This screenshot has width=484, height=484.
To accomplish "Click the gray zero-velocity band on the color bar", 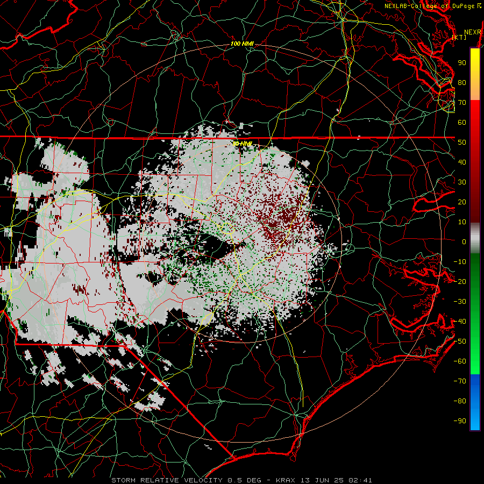I will pos(475,238).
